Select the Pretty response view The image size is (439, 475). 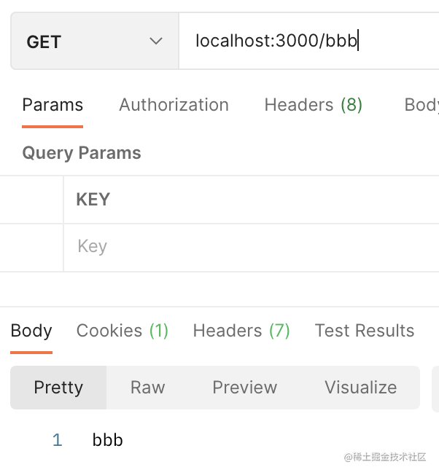[x=58, y=387]
